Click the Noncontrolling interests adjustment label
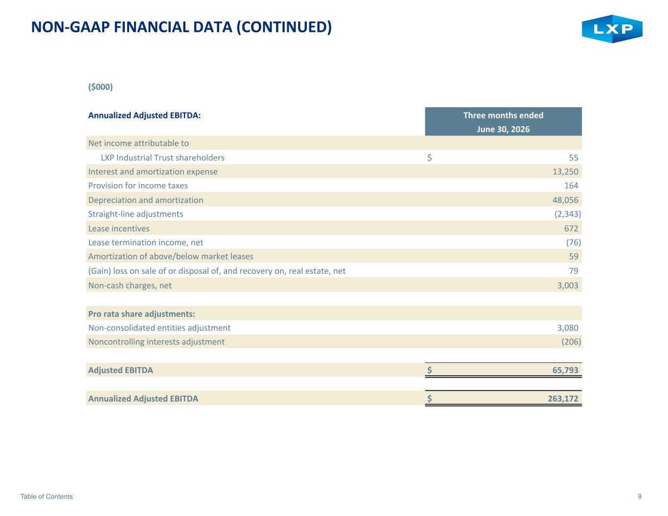The width and height of the screenshot is (668, 516). [x=156, y=342]
